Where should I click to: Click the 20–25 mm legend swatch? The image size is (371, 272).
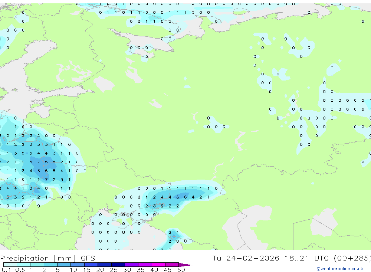[105, 265]
